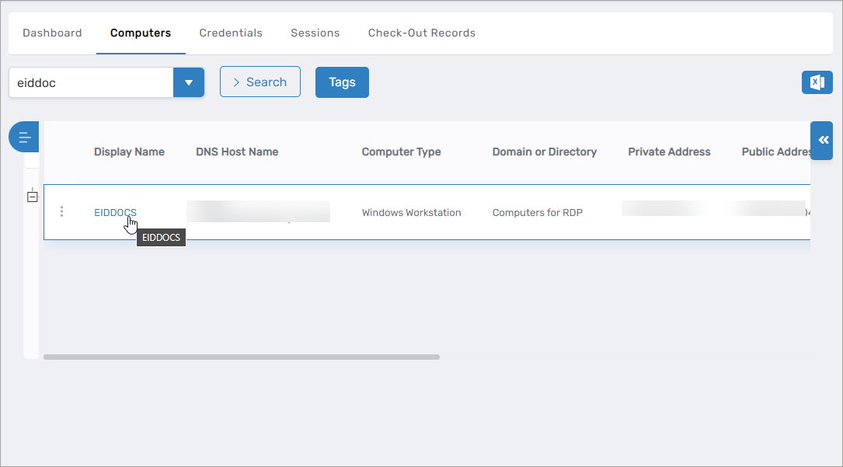Click the Computer Type column header
This screenshot has width=843, height=467.
(401, 152)
